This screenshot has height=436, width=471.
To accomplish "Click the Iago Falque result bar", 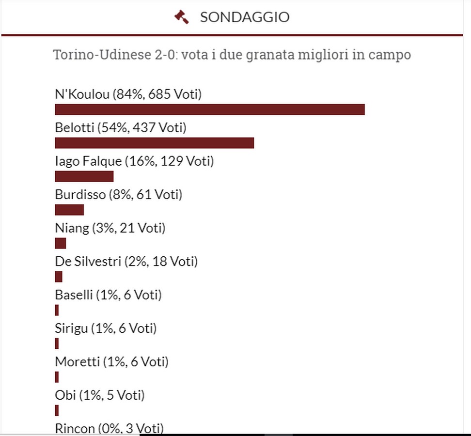I will tap(84, 176).
